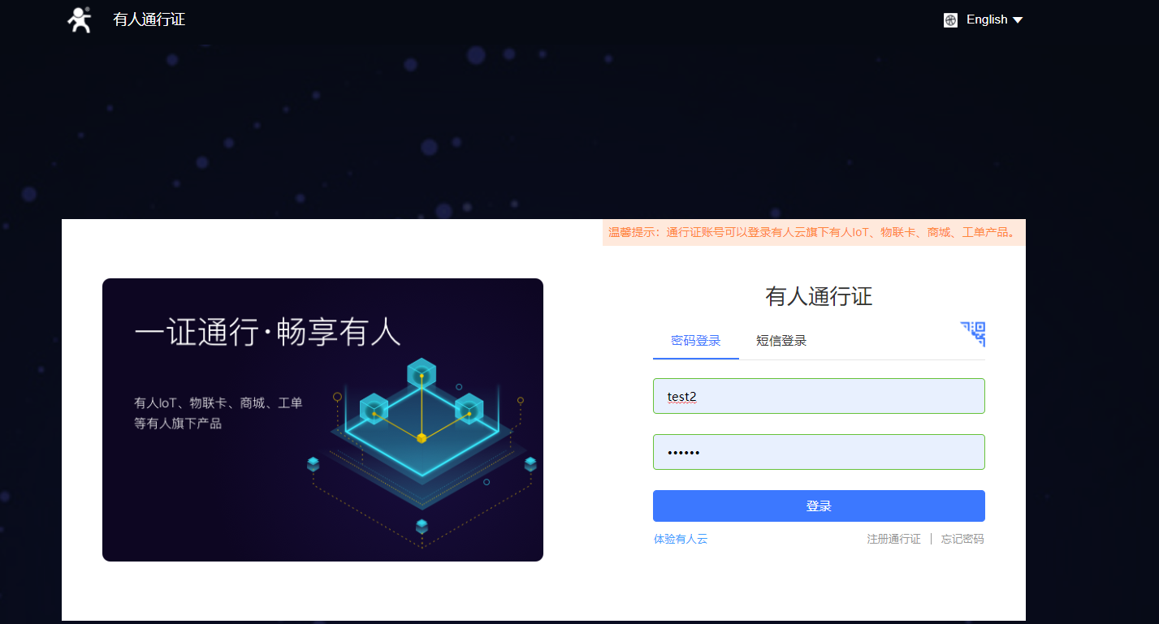1159x624 pixels.
Task: Click the globe language icon
Action: click(x=950, y=20)
